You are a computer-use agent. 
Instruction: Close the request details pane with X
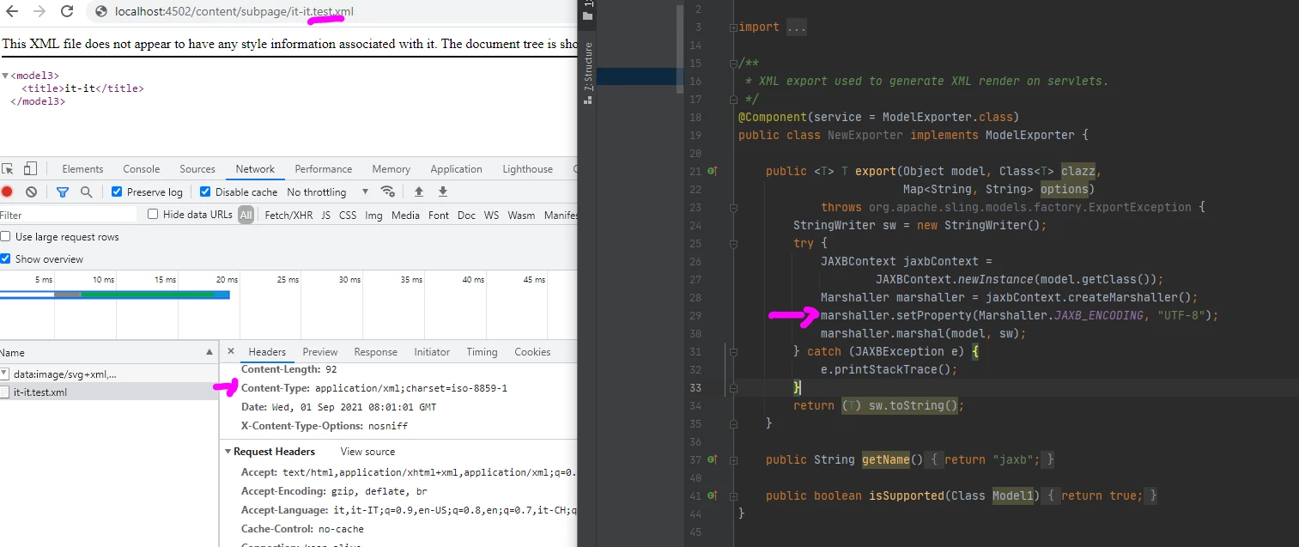(x=230, y=351)
